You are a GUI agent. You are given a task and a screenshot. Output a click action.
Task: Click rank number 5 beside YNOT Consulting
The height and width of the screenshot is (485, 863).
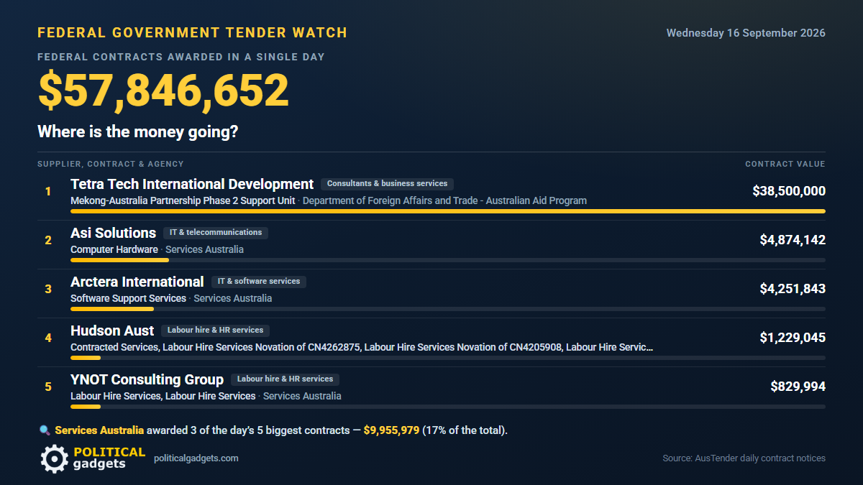48,387
